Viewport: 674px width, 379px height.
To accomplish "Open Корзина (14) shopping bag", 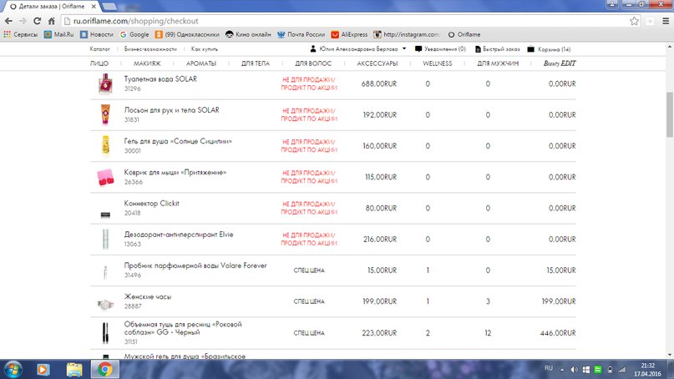I will click(x=549, y=49).
